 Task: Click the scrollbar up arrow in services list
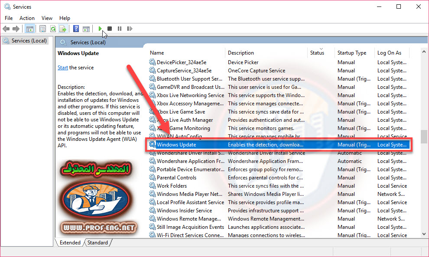click(x=424, y=52)
